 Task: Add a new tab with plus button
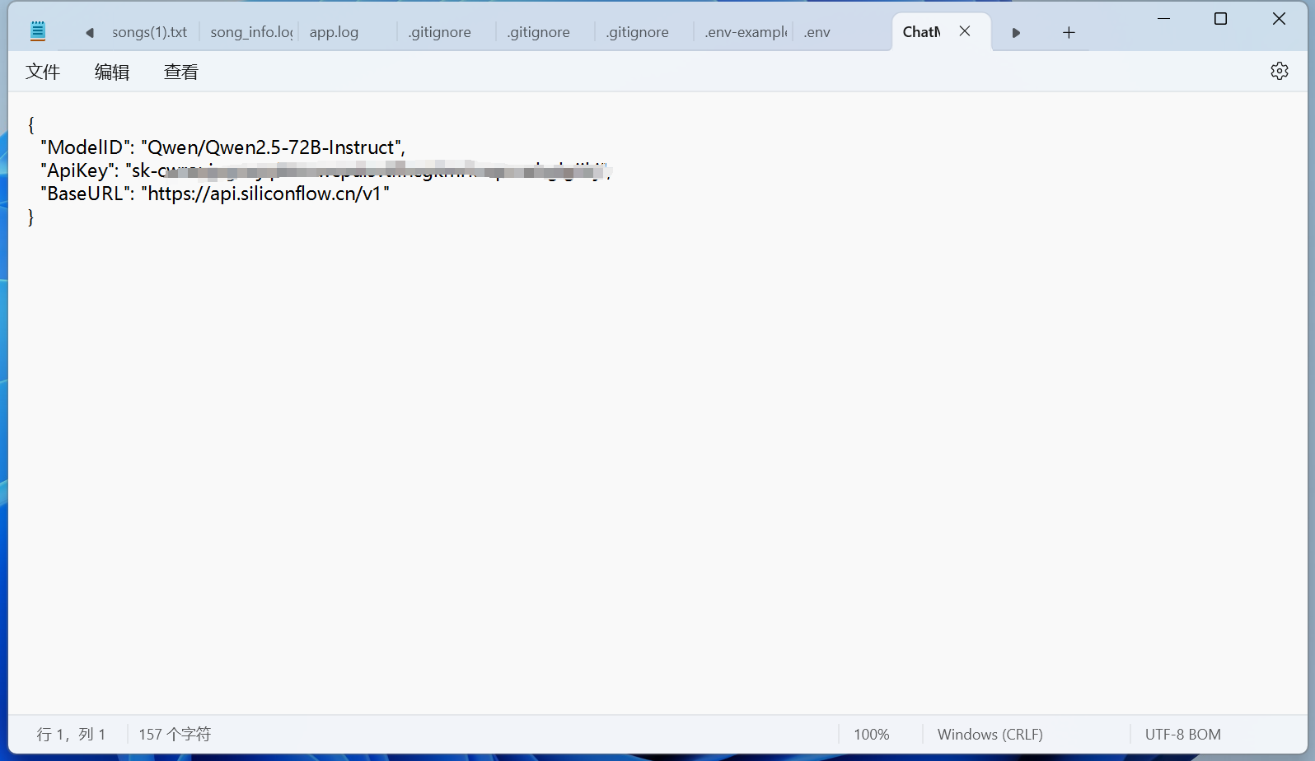coord(1069,33)
